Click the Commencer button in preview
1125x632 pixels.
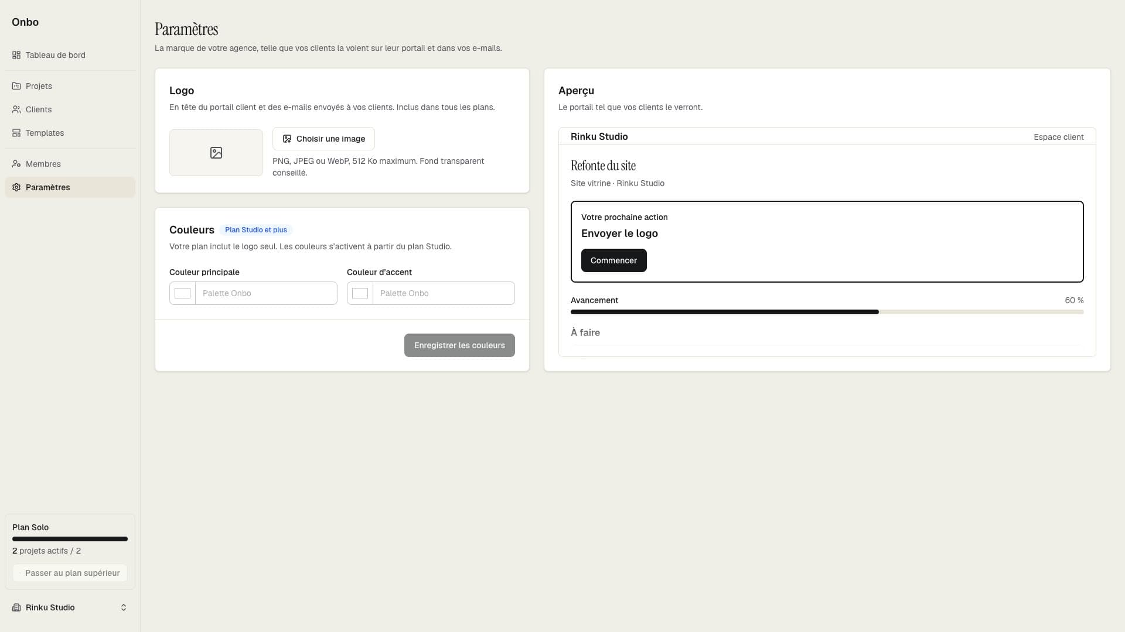(613, 260)
